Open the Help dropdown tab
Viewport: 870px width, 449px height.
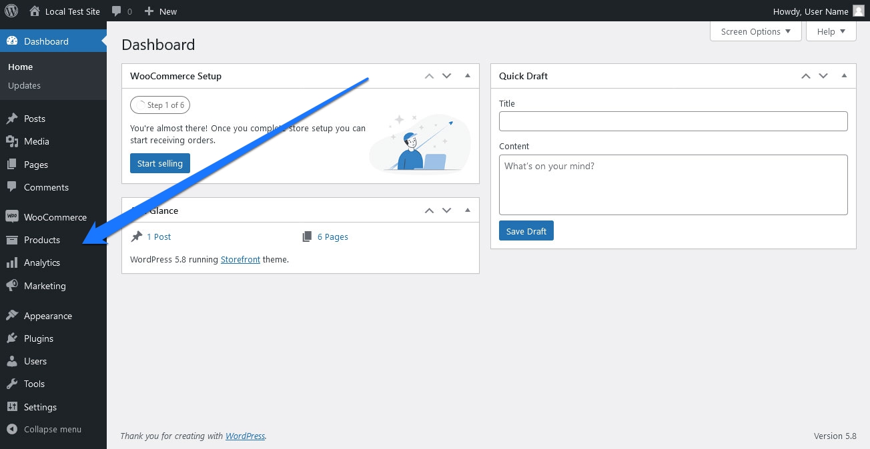[831, 31]
